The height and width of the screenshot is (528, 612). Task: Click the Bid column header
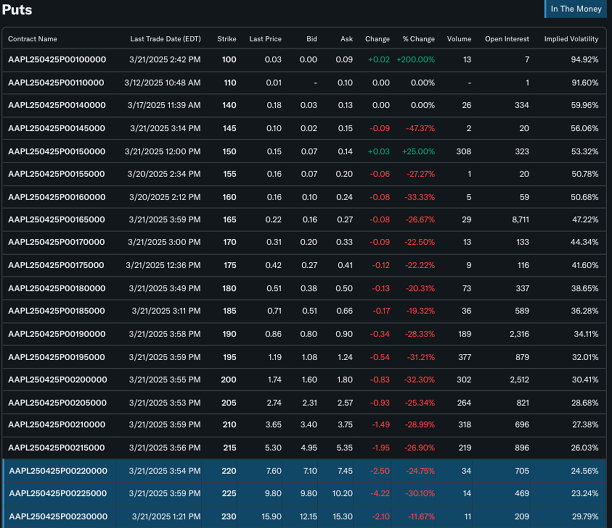click(x=312, y=39)
